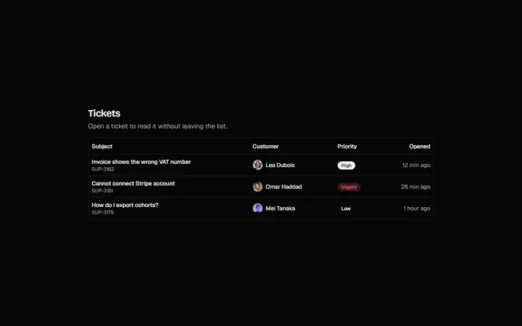Click ticket ID SUP-3179
The height and width of the screenshot is (326, 522).
point(103,212)
